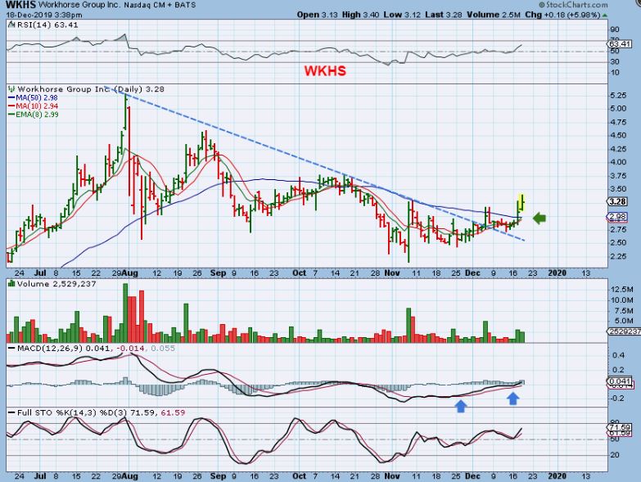Click the EMA(8) 2.99 legend entry
641x482 pixels.
pos(33,115)
